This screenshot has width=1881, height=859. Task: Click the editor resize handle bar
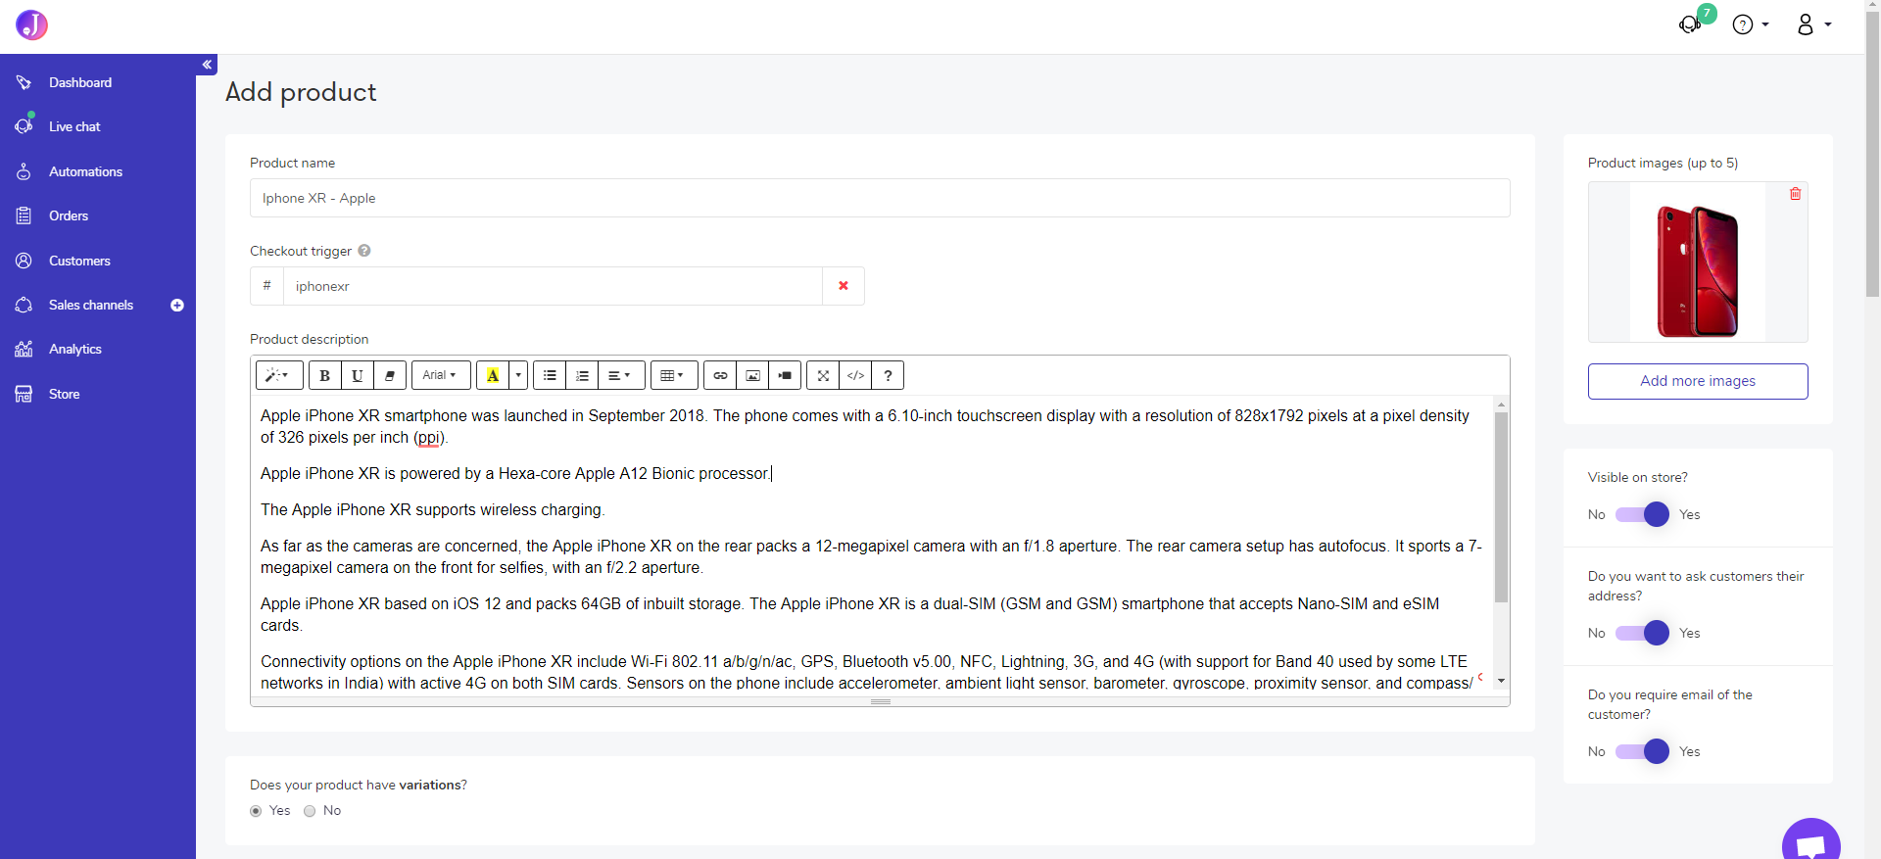[x=880, y=701]
